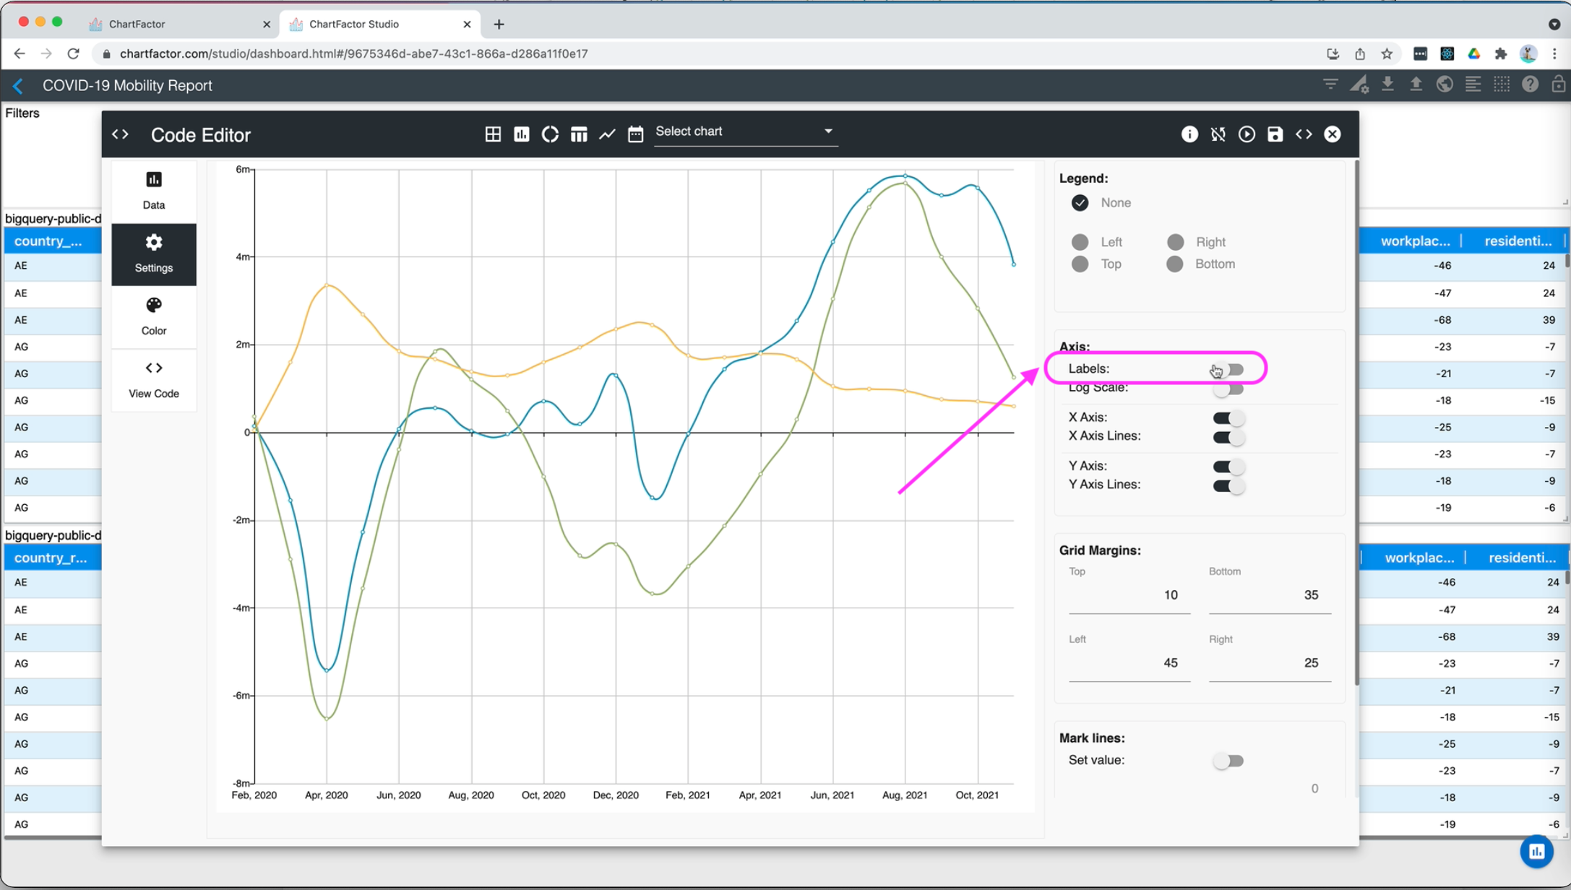Click the Grid Margins Top input field

click(x=1129, y=595)
